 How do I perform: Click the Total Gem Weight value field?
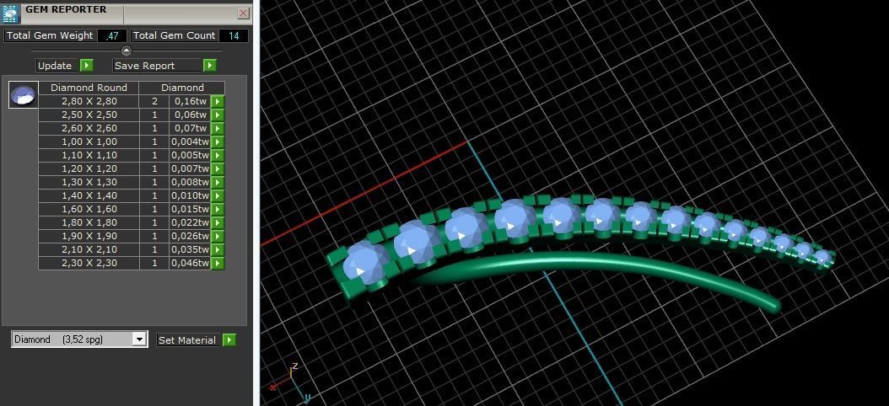pyautogui.click(x=111, y=35)
